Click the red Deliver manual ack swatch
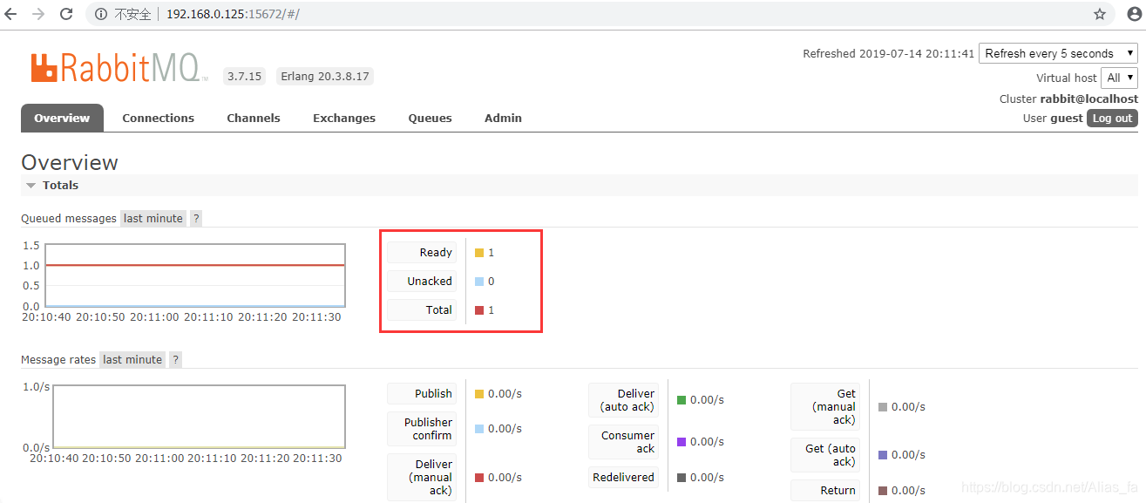The width and height of the screenshot is (1146, 503). (479, 478)
